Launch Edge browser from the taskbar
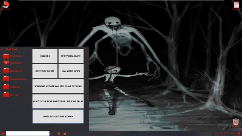The image size is (242, 136). [x=59, y=134]
